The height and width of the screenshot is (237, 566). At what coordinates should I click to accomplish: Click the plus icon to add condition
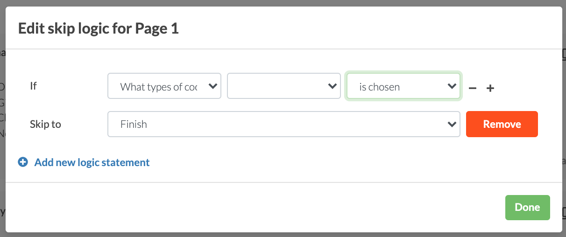click(490, 88)
